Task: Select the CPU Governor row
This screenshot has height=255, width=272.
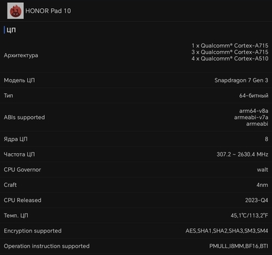Action: click(x=136, y=169)
